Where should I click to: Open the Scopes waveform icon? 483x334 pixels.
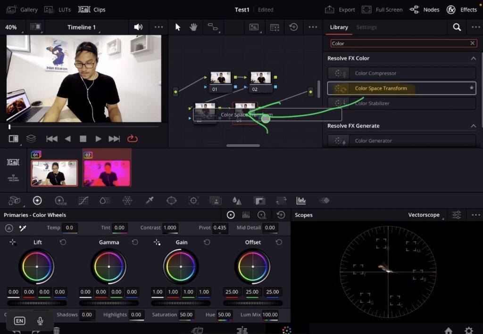[x=301, y=200]
